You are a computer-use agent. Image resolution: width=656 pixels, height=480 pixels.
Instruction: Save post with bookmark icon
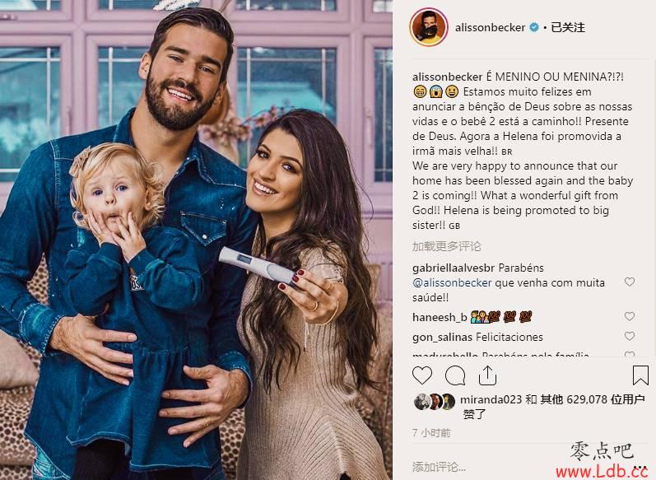(x=640, y=375)
